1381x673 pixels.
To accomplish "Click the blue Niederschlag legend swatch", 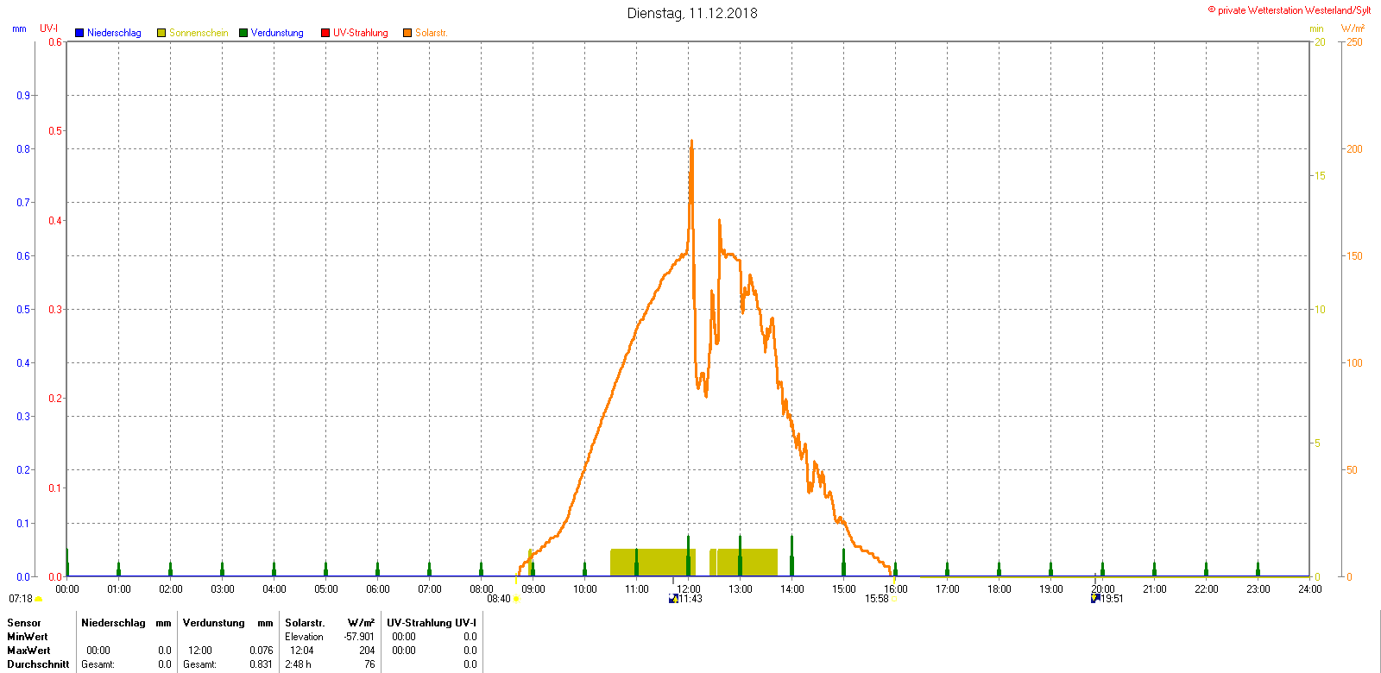I will (x=79, y=33).
